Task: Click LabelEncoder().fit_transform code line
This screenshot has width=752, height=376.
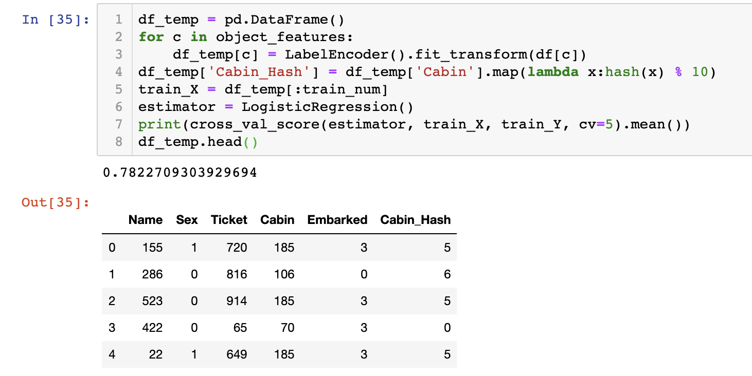Action: pyautogui.click(x=379, y=54)
